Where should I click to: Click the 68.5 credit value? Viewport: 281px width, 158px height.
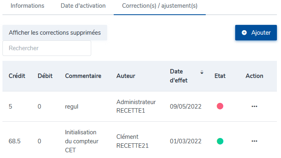[x=14, y=141]
